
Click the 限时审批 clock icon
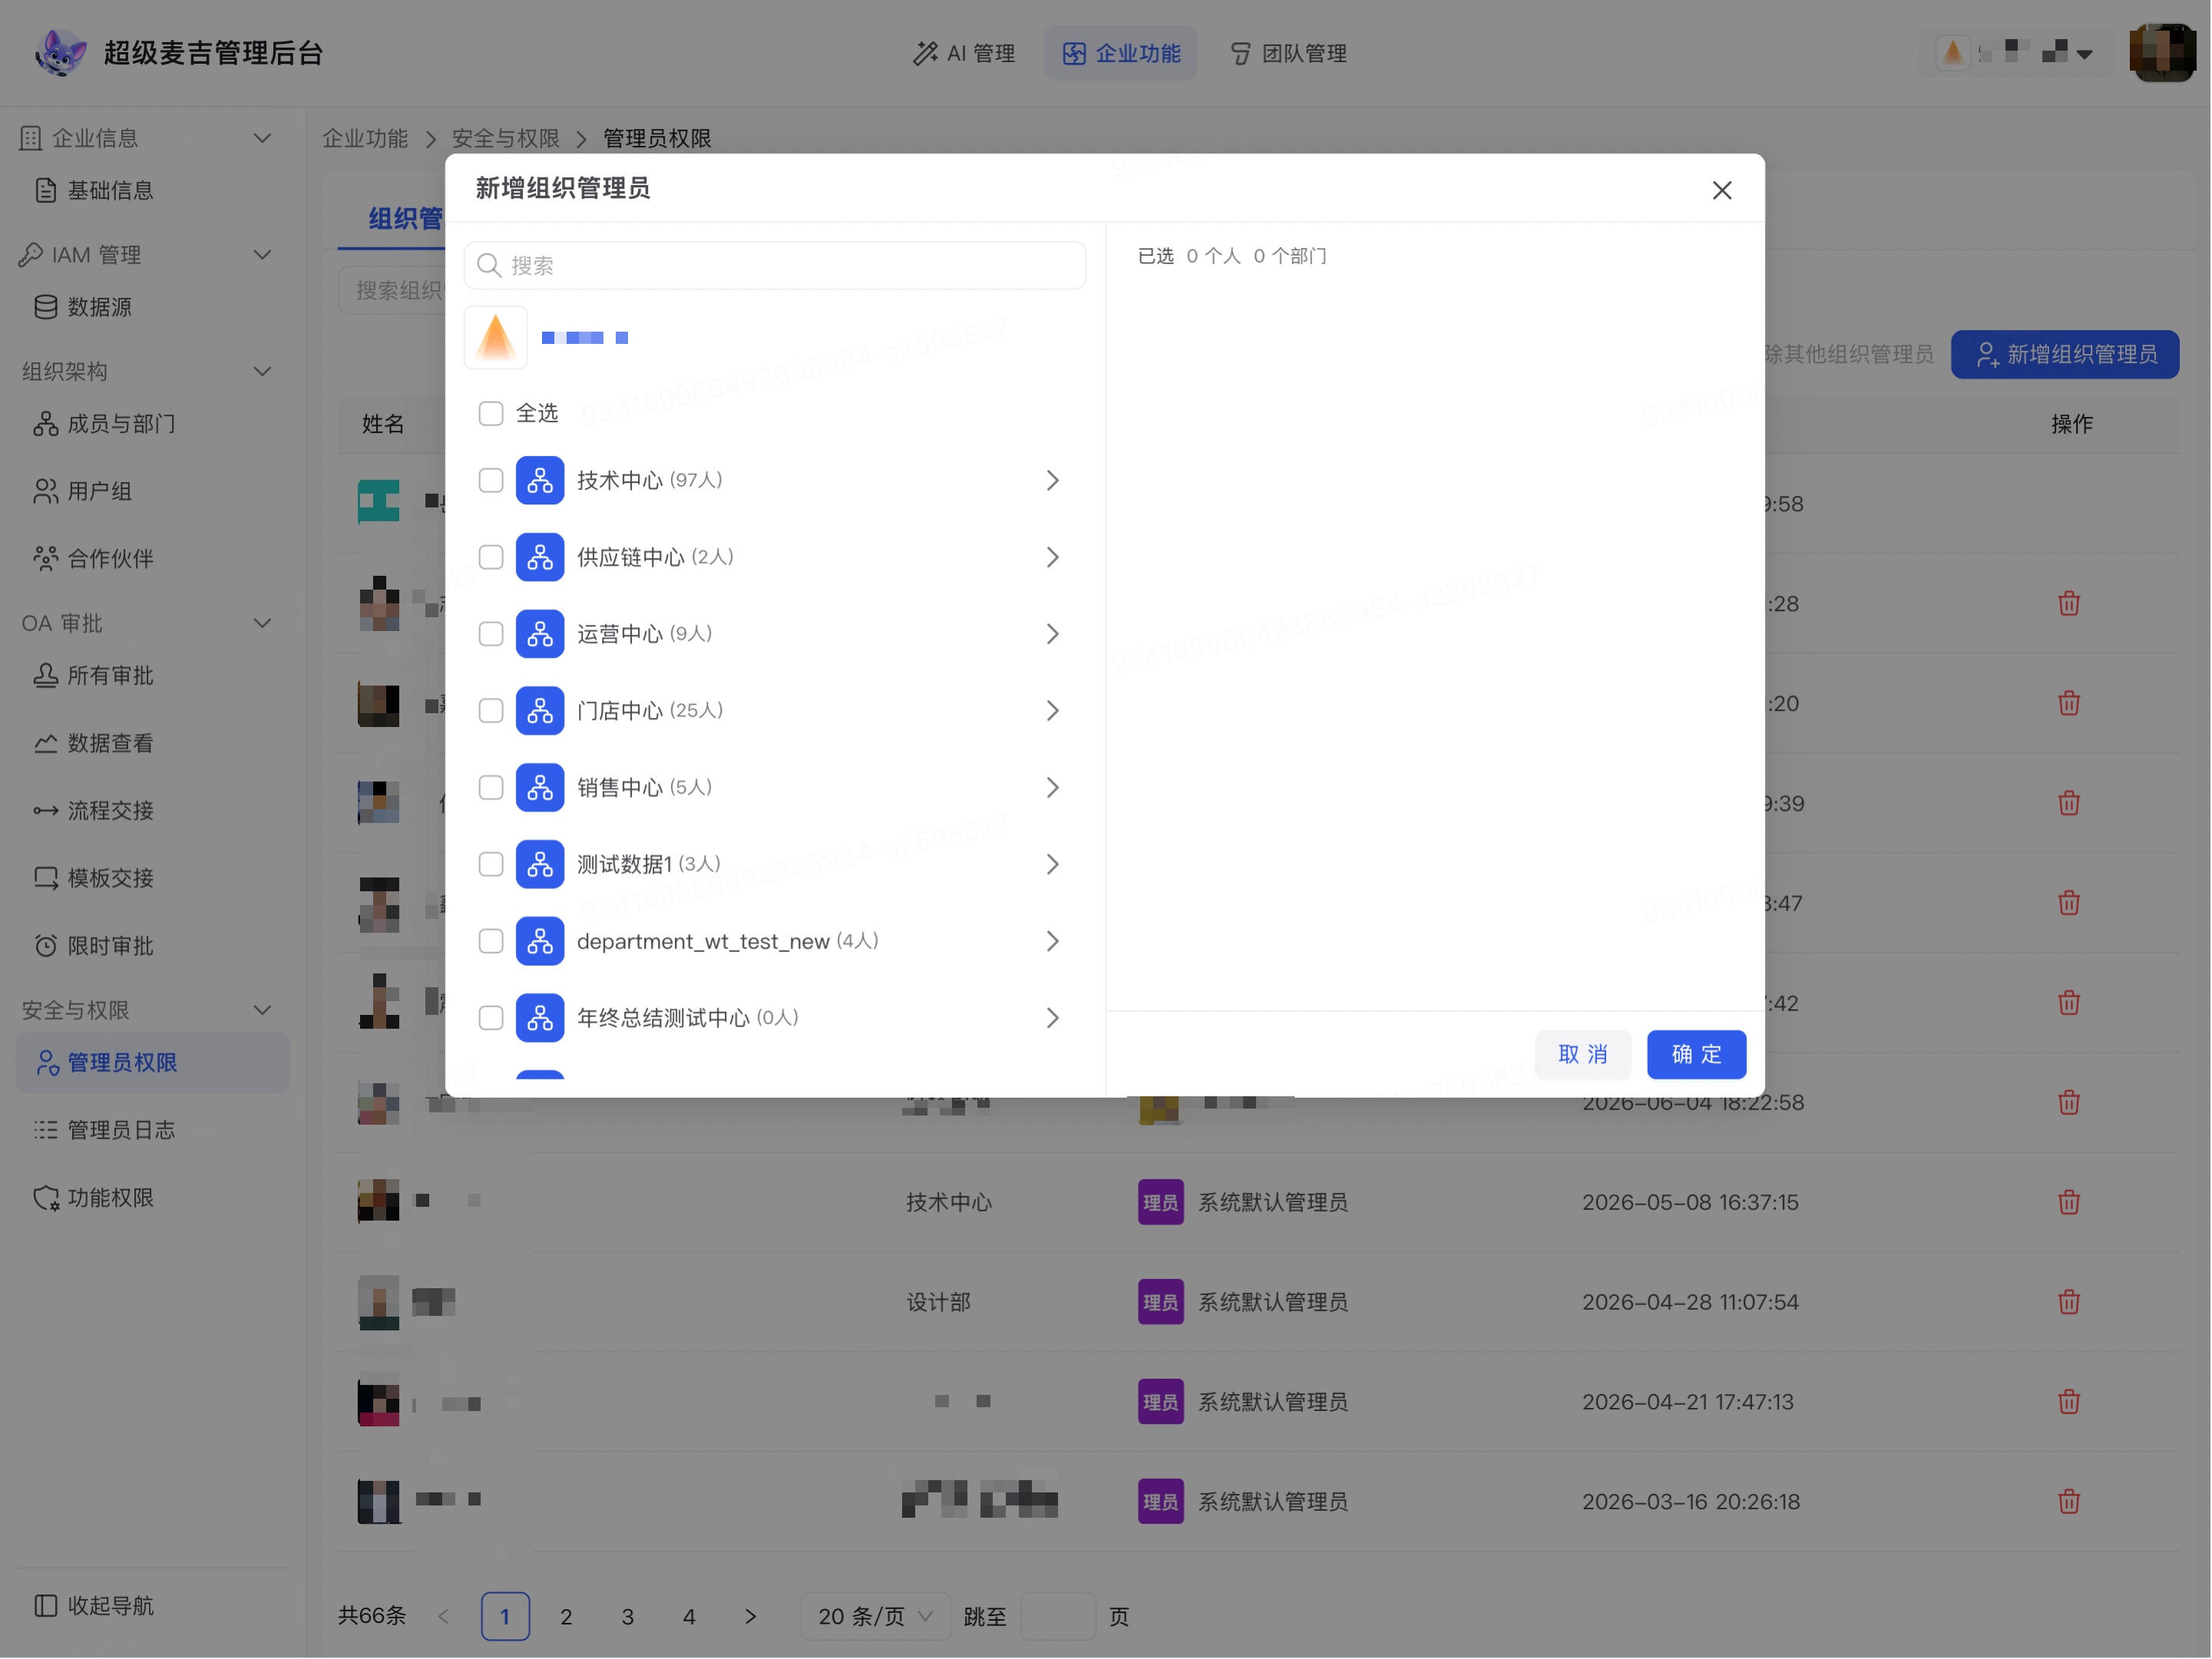46,946
